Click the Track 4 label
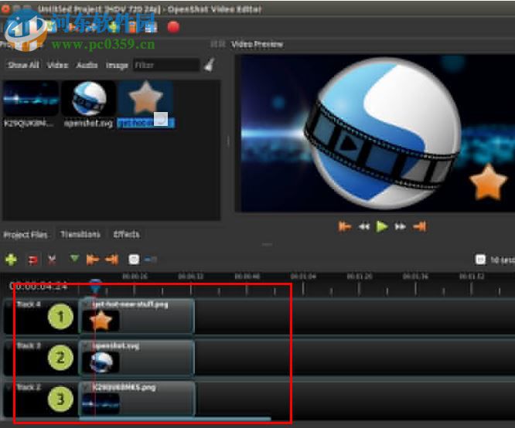The width and height of the screenshot is (515, 428). pyautogui.click(x=29, y=304)
